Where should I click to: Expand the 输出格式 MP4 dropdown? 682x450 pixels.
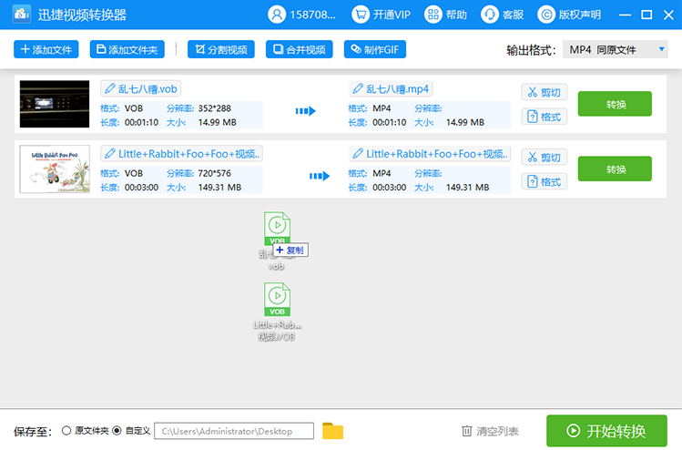point(615,49)
